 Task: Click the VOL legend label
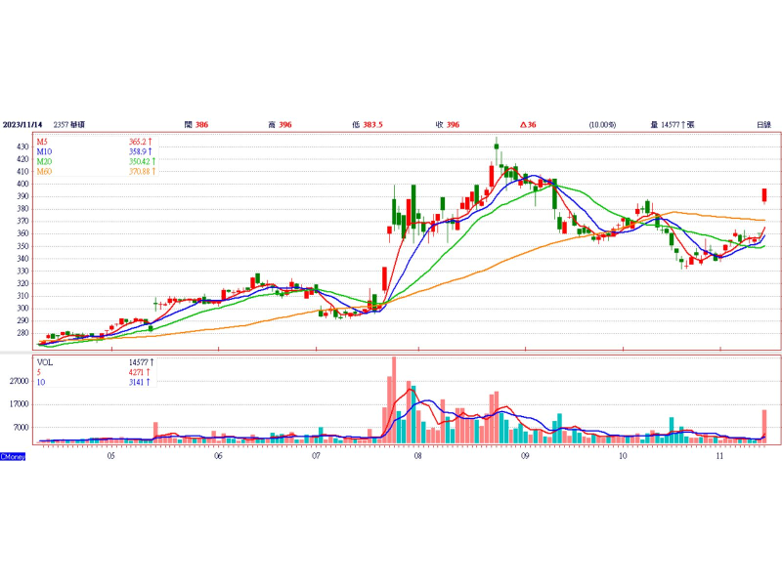pos(45,362)
